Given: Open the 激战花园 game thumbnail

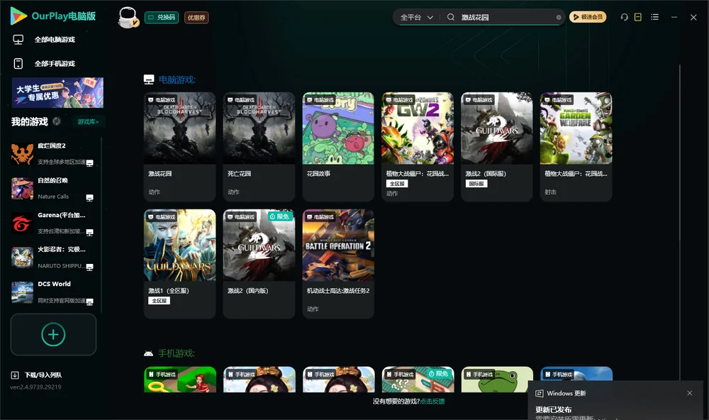Looking at the screenshot, I should pos(179,128).
